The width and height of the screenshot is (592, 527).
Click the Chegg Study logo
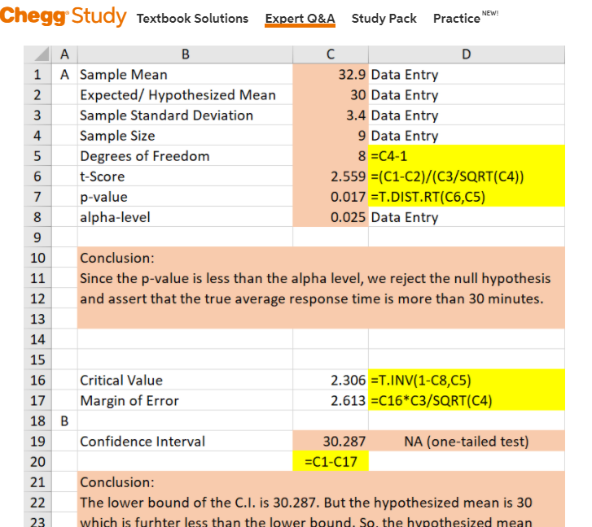pyautogui.click(x=63, y=15)
